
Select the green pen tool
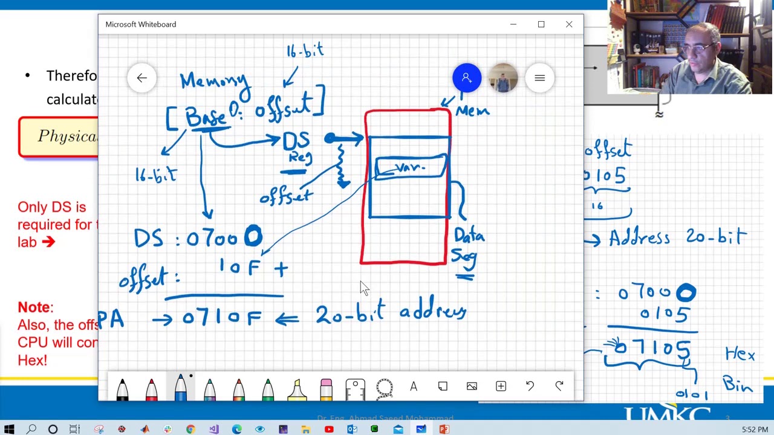tap(267, 388)
